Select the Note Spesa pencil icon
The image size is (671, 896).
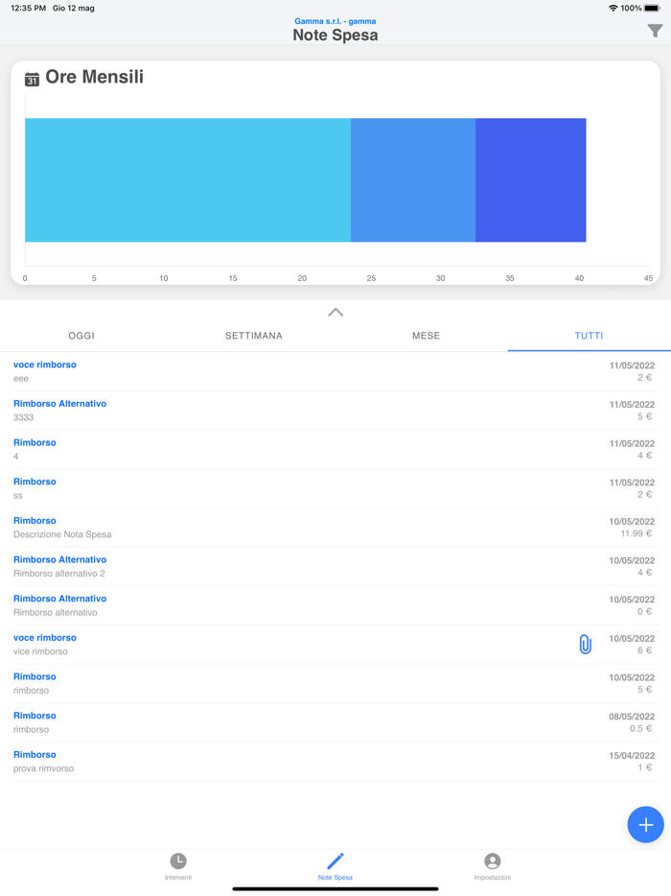pyautogui.click(x=335, y=861)
